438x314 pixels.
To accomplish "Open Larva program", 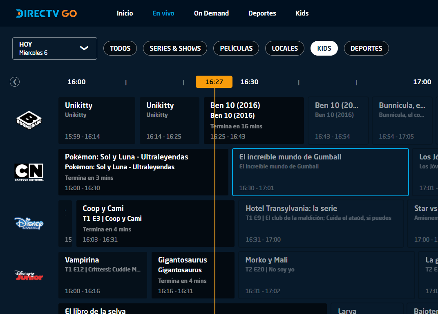I will (x=367, y=309).
